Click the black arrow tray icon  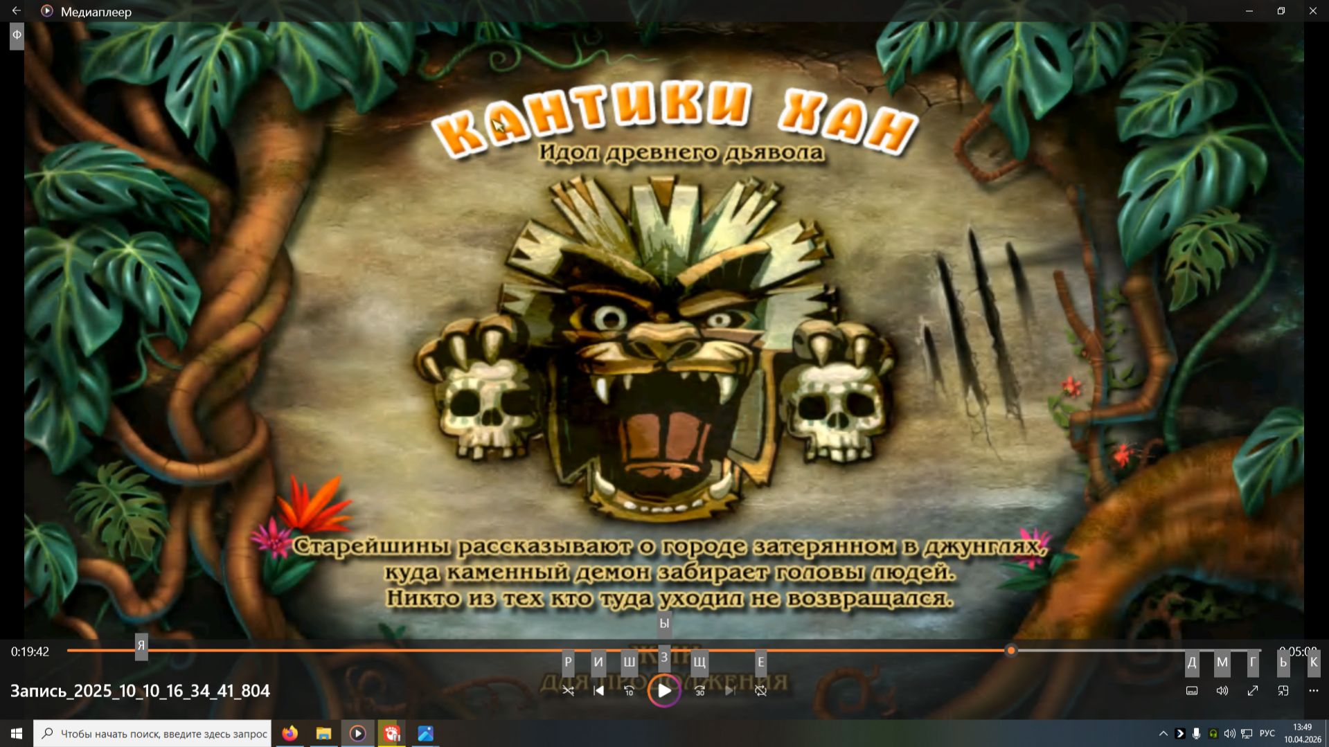[1180, 733]
